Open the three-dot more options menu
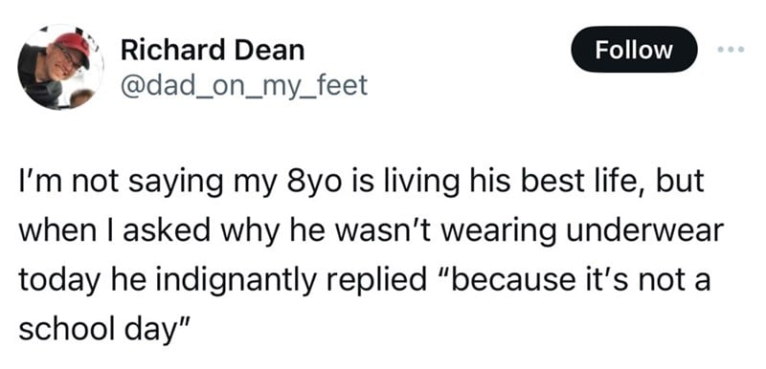 731,50
